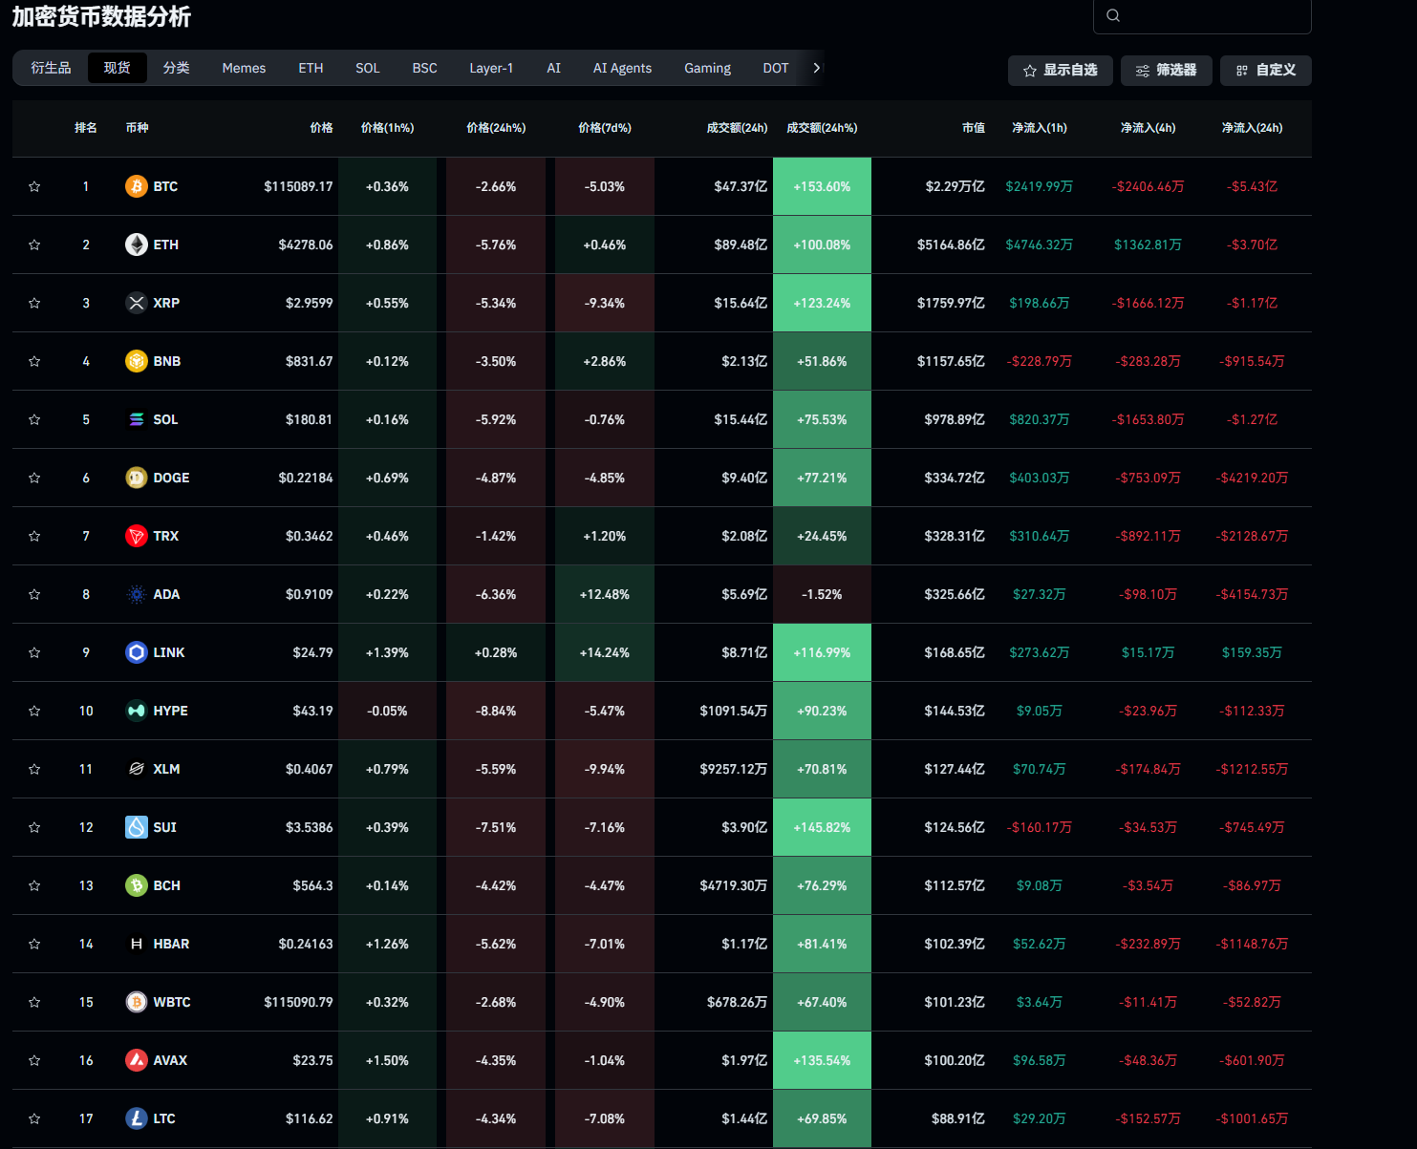Click the ETH coin icon
The width and height of the screenshot is (1417, 1149).
[137, 245]
